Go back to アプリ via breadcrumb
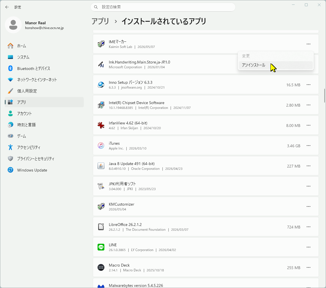 coord(100,21)
